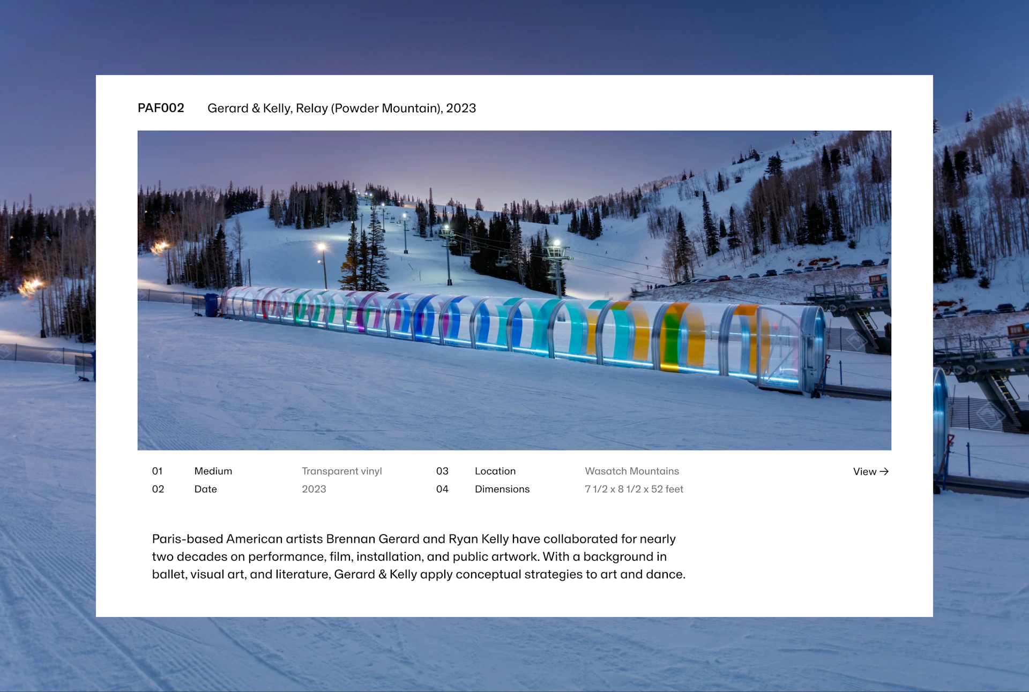Click the artist description paragraph
This screenshot has width=1029, height=692.
418,556
